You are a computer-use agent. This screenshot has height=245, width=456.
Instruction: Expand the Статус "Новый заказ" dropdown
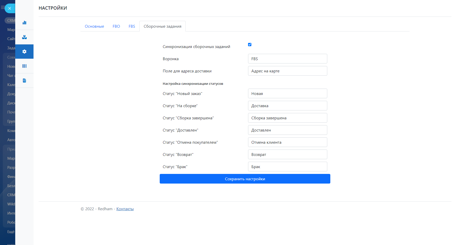tap(287, 93)
